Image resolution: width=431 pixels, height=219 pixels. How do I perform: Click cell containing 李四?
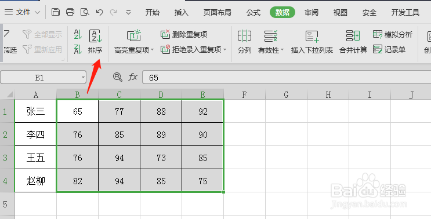coord(35,134)
